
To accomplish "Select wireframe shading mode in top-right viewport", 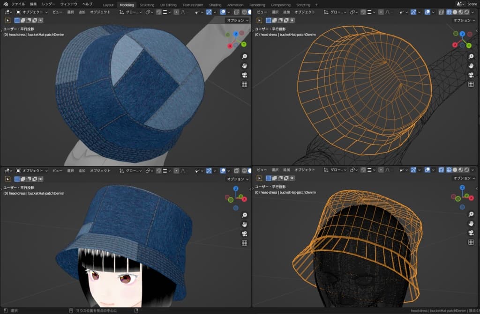I will tap(449, 12).
